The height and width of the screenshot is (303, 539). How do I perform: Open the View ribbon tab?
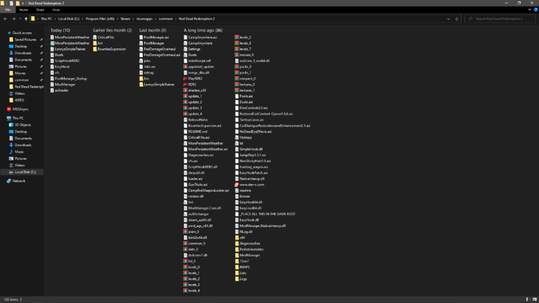[x=56, y=10]
